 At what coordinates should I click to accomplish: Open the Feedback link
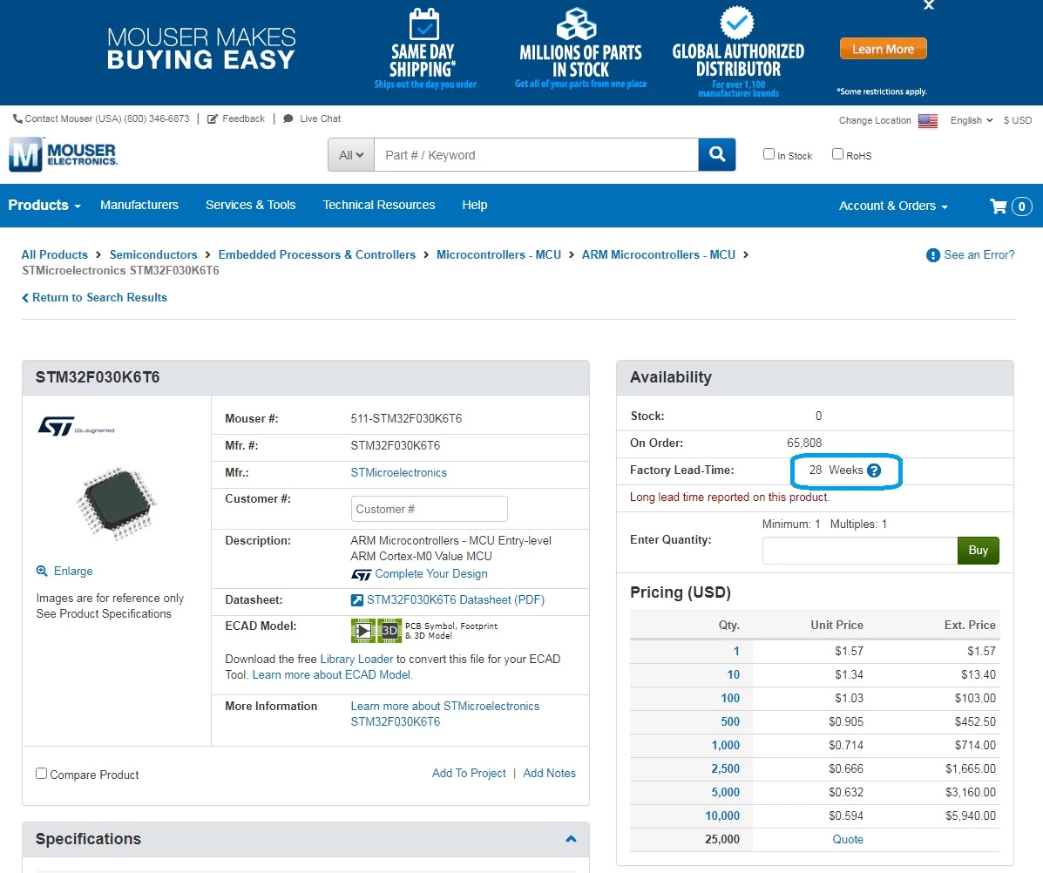point(243,119)
